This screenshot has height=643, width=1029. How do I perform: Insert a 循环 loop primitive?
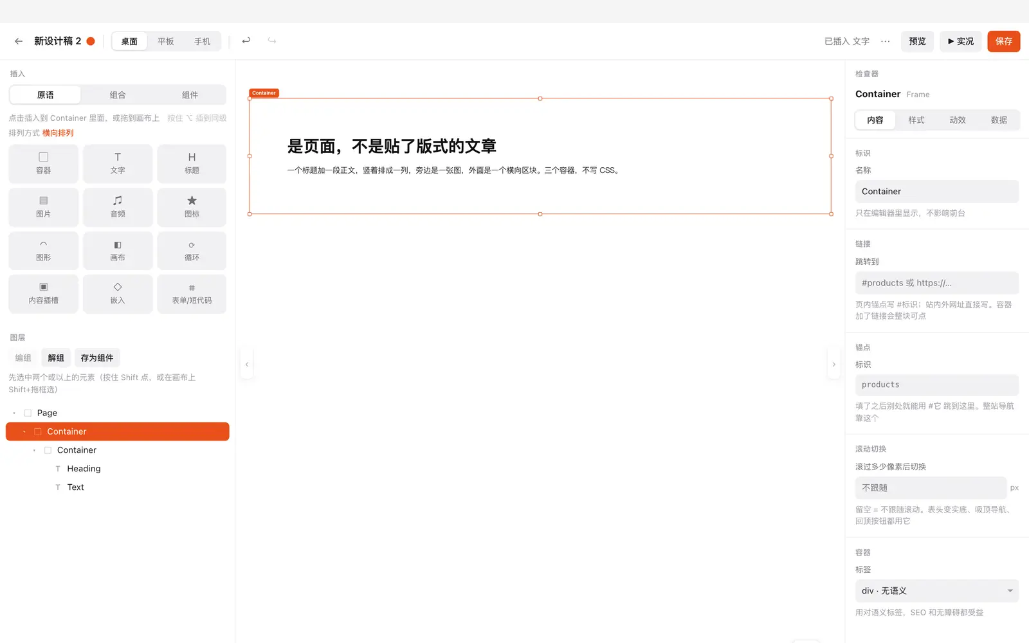[192, 251]
